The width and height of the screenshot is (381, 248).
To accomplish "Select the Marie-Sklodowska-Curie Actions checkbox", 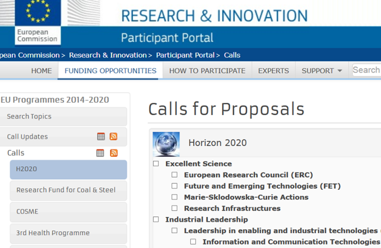I will click(175, 197).
